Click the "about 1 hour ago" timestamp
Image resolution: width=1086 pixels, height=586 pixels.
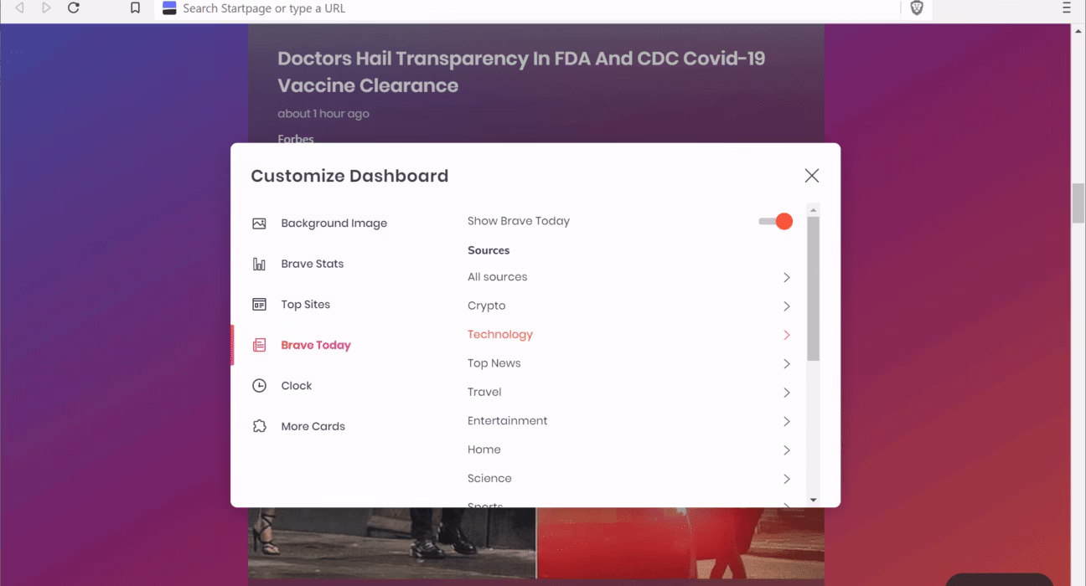click(x=323, y=114)
